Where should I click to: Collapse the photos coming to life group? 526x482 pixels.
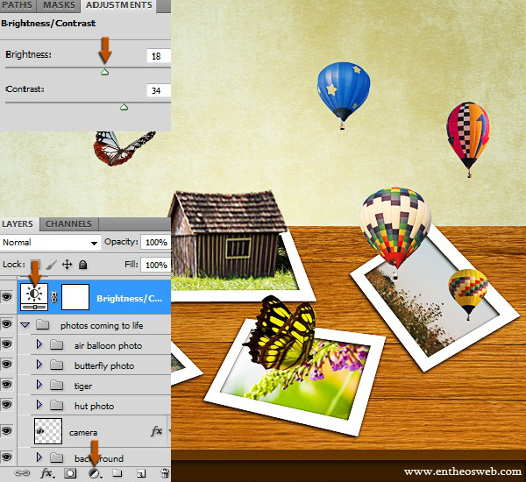tap(25, 324)
